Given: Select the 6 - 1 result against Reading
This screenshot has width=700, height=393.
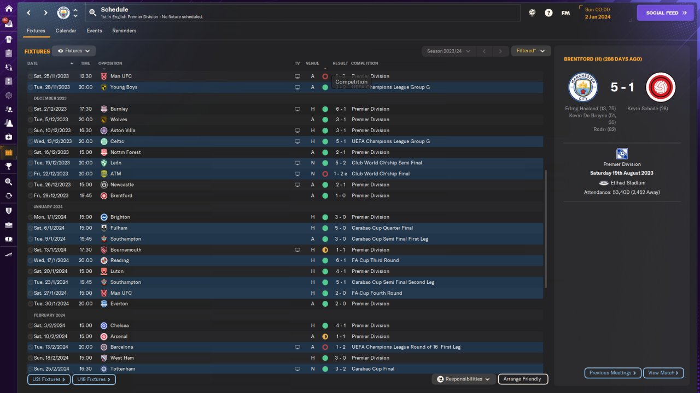Looking at the screenshot, I should [340, 260].
